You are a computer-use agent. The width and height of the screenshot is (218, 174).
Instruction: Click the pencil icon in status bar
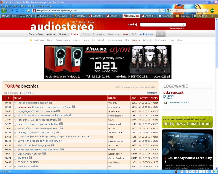187,172
